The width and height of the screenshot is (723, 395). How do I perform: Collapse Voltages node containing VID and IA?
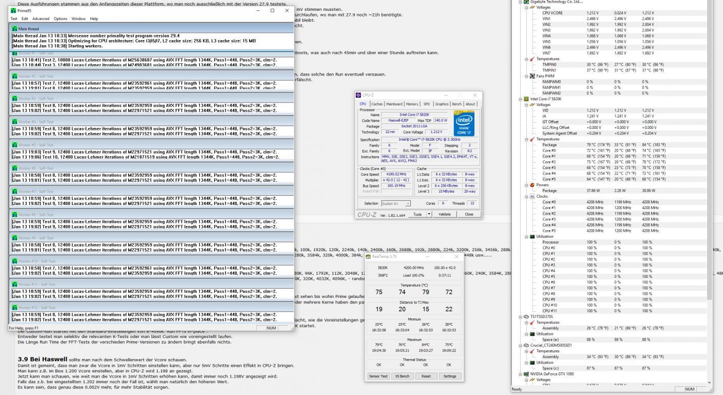tap(526, 105)
